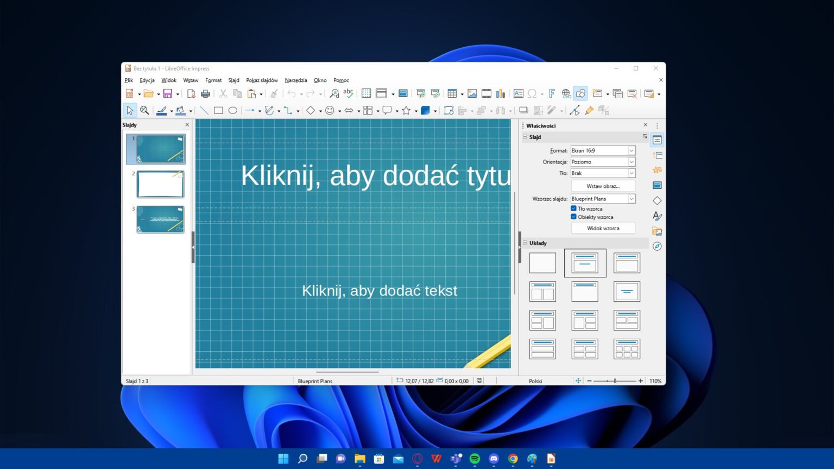Disable the Obiekty wzorca checkbox
The image size is (834, 469).
pyautogui.click(x=573, y=217)
